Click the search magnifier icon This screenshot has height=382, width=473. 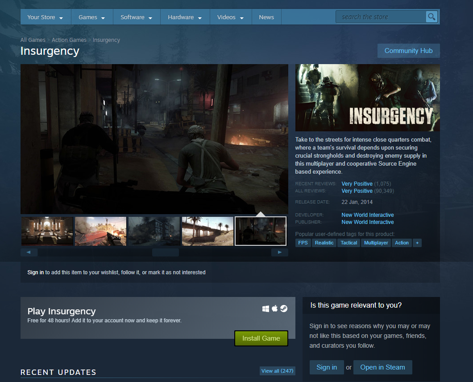(x=432, y=16)
